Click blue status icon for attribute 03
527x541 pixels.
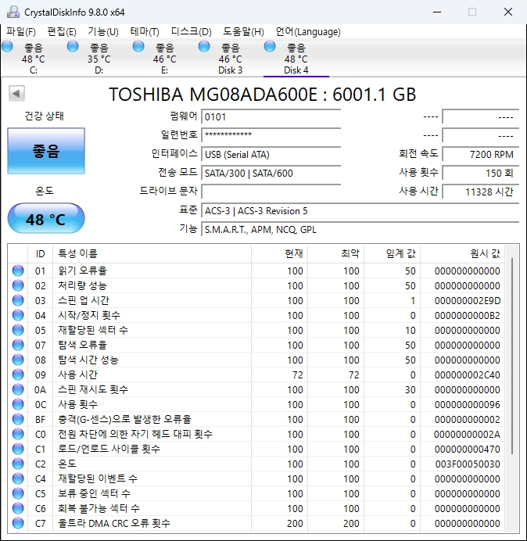pos(18,300)
